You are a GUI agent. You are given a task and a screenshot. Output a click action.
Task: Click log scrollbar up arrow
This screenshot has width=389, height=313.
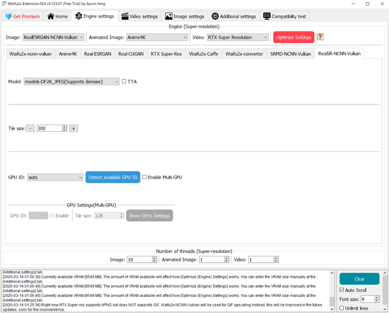(x=332, y=273)
